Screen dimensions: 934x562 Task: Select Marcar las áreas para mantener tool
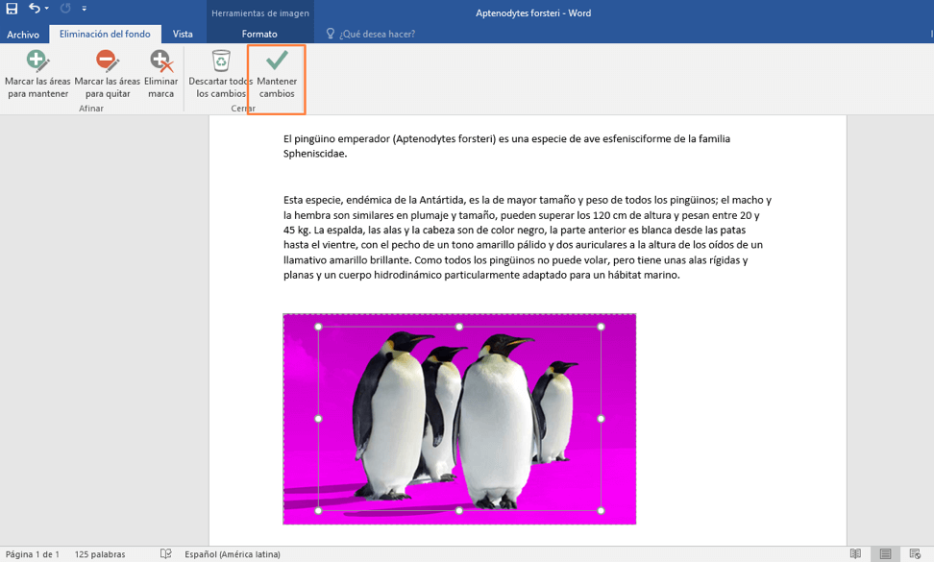(37, 74)
